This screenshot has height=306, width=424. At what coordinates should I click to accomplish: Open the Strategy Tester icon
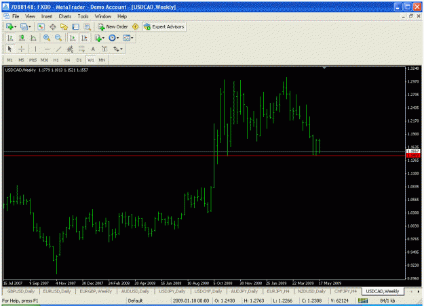coord(87,26)
